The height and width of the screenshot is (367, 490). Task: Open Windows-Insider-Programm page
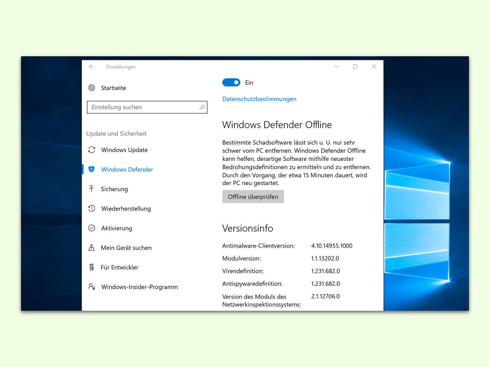[x=139, y=287]
